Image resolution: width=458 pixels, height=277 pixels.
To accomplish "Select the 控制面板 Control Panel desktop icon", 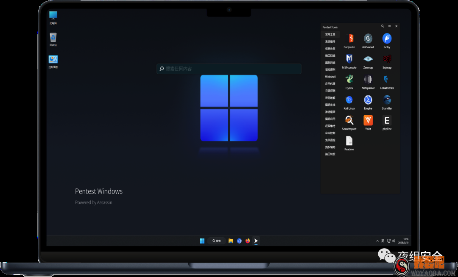I will tap(53, 61).
